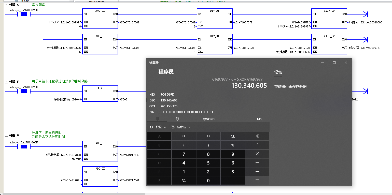The height and width of the screenshot is (195, 392).
Task: Click digit 3 on keypad
Action: 233,172
